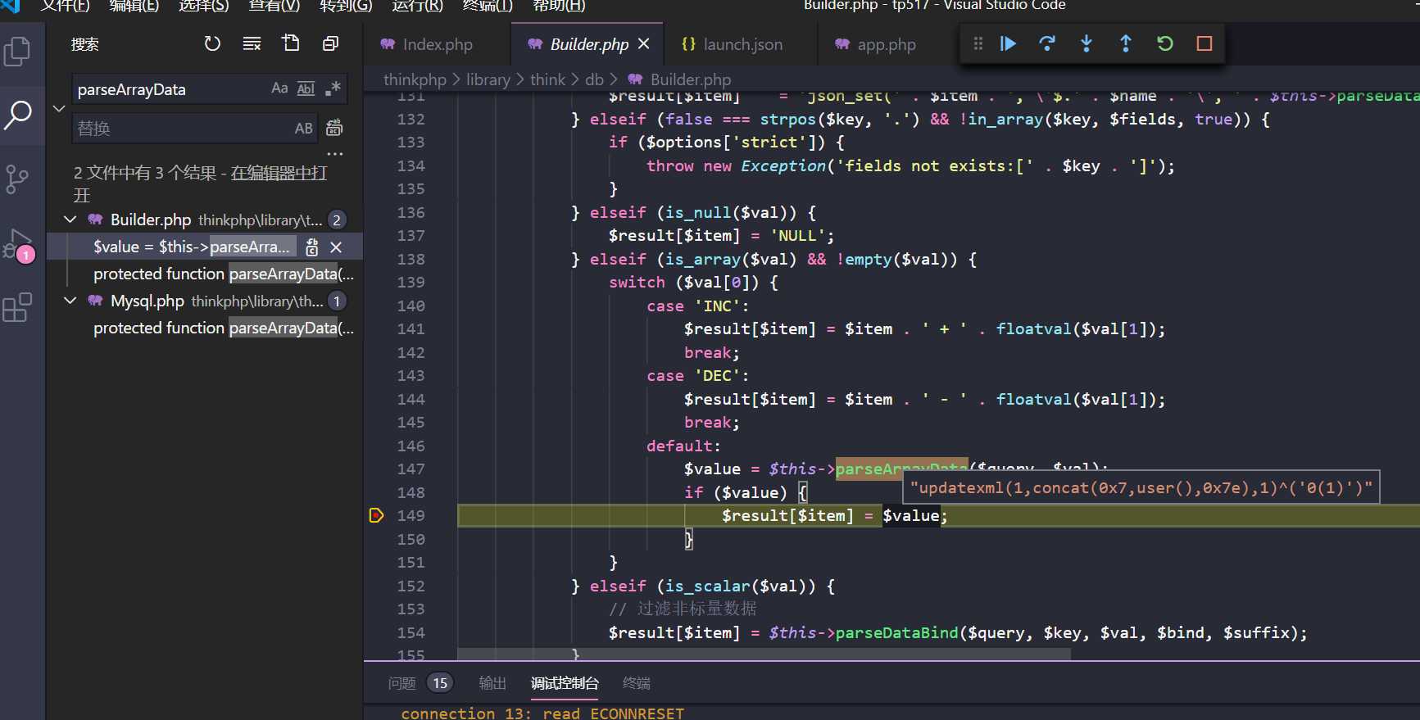
Task: Click Builder.php in the breadcrumb
Action: [690, 79]
